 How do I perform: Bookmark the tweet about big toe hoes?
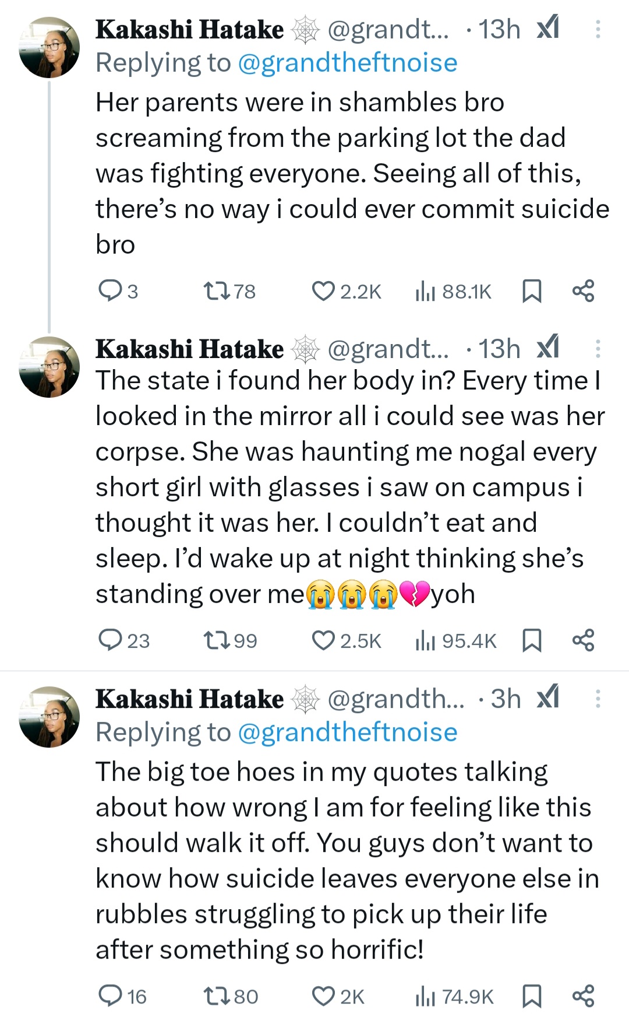tap(531, 996)
